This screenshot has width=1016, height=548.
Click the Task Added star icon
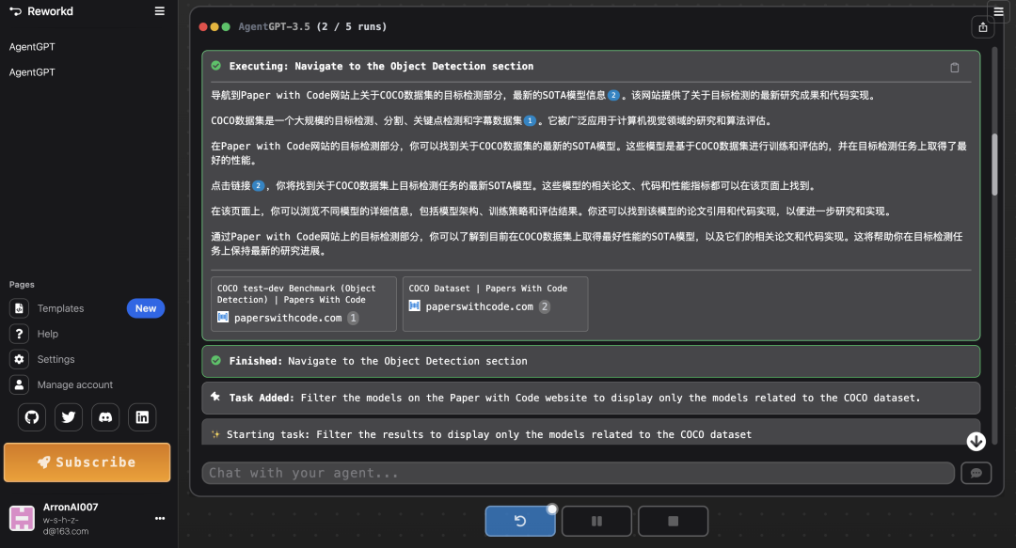coord(215,397)
